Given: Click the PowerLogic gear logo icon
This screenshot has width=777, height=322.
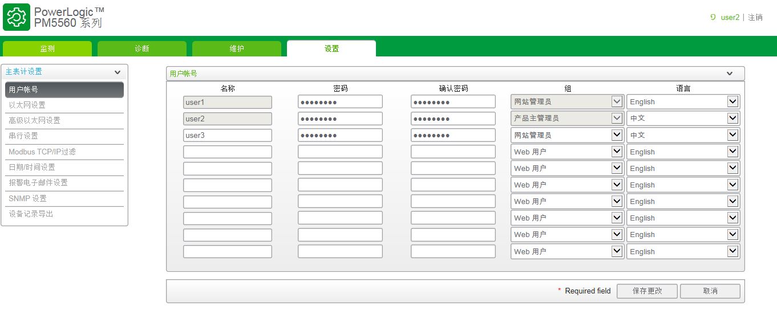Looking at the screenshot, I should point(17,17).
